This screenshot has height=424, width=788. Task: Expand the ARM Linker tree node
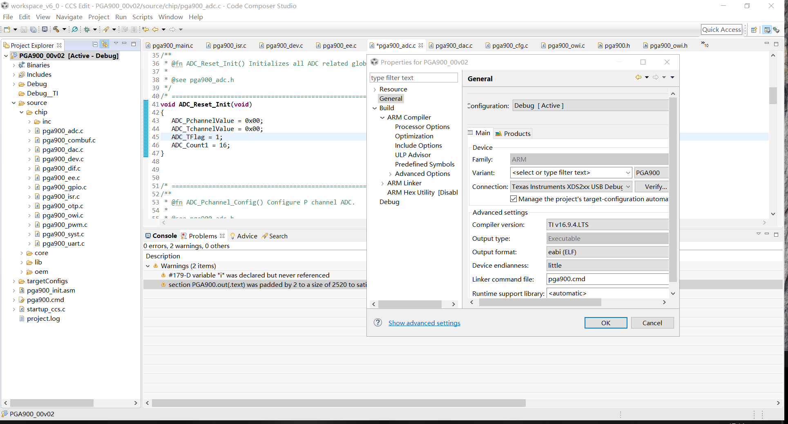pos(382,183)
